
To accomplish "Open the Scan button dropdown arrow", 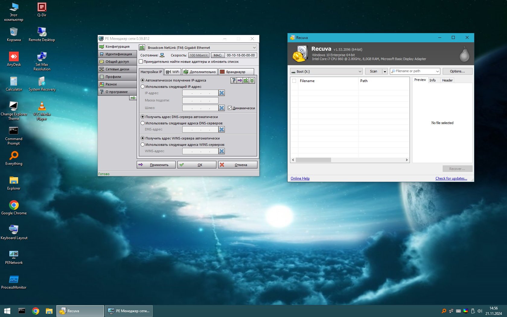I will click(x=385, y=72).
